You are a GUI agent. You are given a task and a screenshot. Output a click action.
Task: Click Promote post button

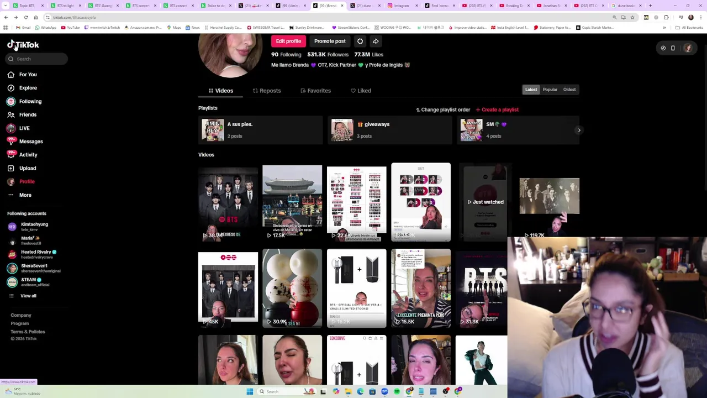(330, 41)
